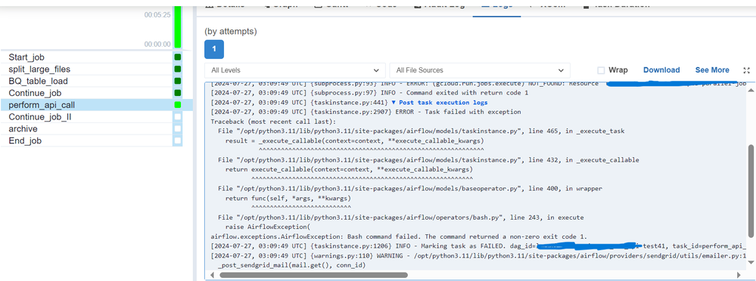Screen dimensions: 756x281
Task: Click the "_post_sendgrid_mail(mail.get(), conn_id)" line
Action: click(x=291, y=265)
